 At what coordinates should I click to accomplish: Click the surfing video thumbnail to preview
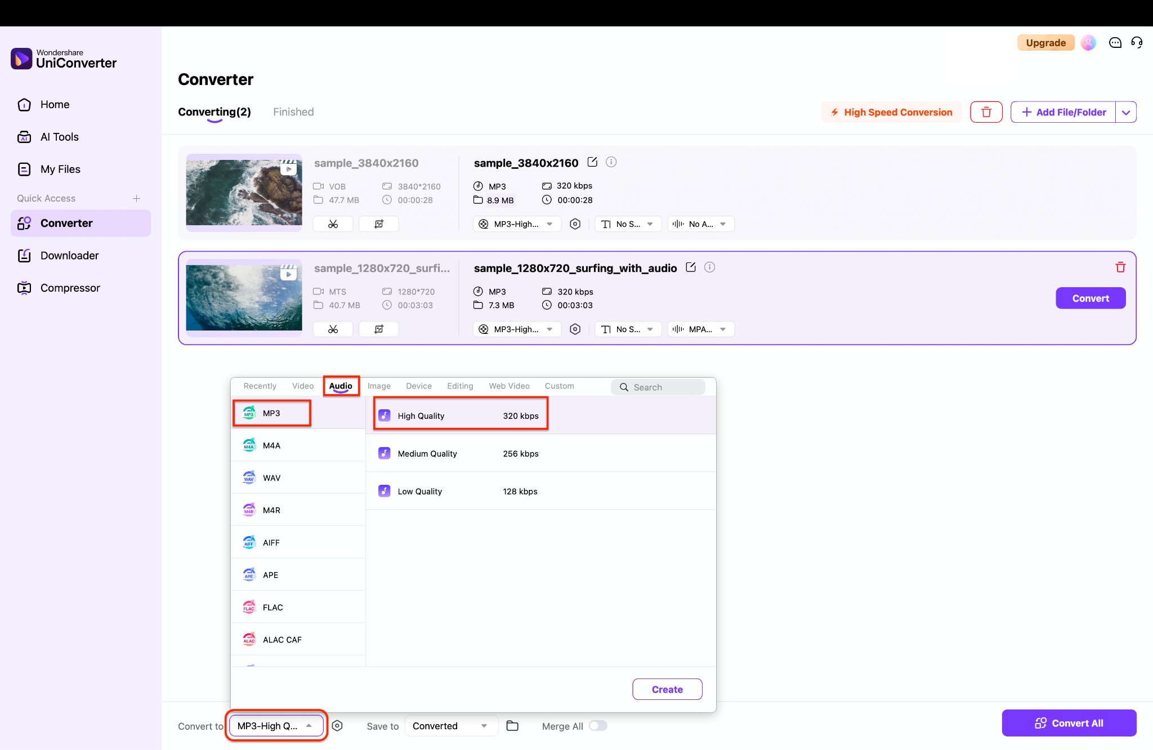(243, 297)
